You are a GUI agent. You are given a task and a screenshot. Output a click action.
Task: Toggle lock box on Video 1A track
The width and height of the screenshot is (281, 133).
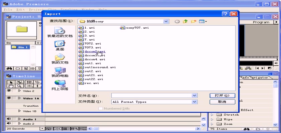(14, 98)
